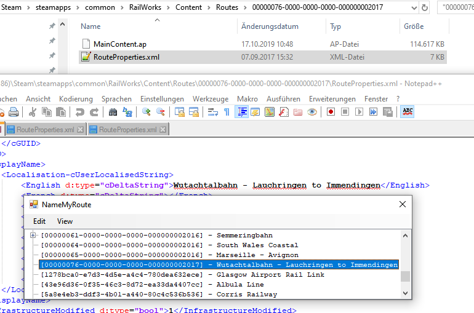Zoom in using magnifier plus icon
Screen dimensions: 474x313
pos(147,112)
